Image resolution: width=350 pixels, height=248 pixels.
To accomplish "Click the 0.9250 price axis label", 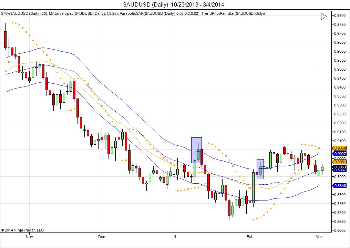I will click(340, 114).
